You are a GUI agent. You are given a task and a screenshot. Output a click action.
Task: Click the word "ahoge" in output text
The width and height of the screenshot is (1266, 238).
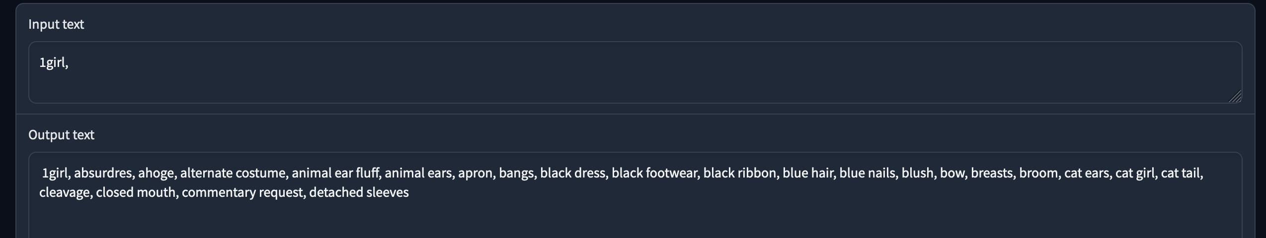pyautogui.click(x=156, y=173)
